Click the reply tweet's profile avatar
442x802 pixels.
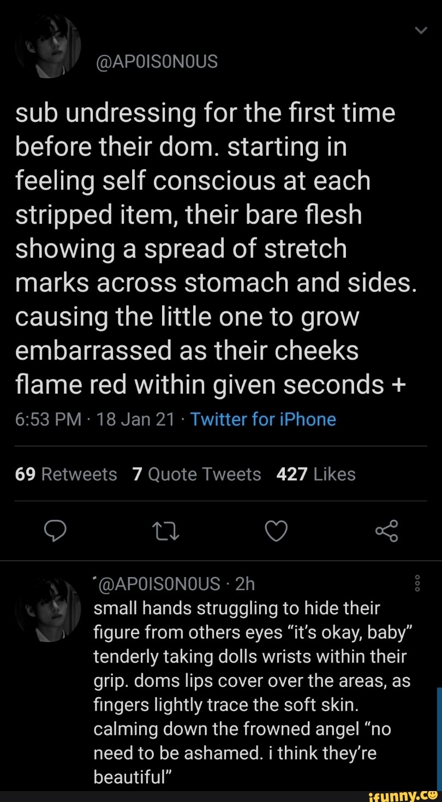click(48, 609)
